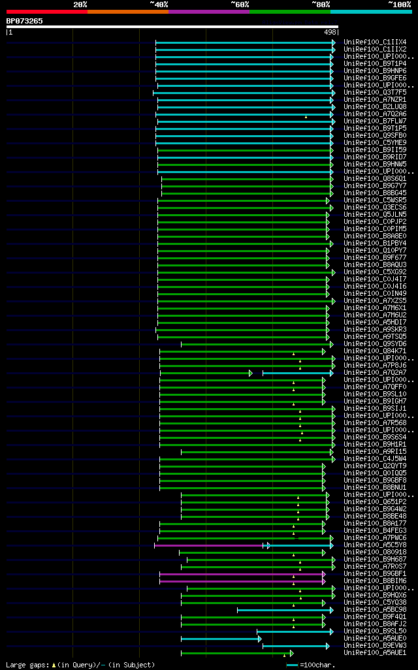
Task: Click the orange ~40% legend segment
Action: [128, 12]
